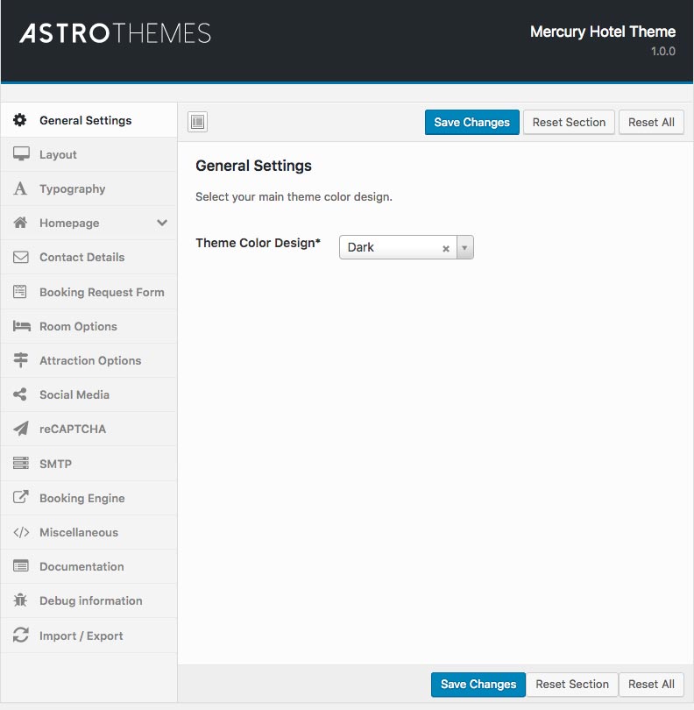Click the General Settings panel heading
Image resolution: width=694 pixels, height=710 pixels.
click(253, 166)
